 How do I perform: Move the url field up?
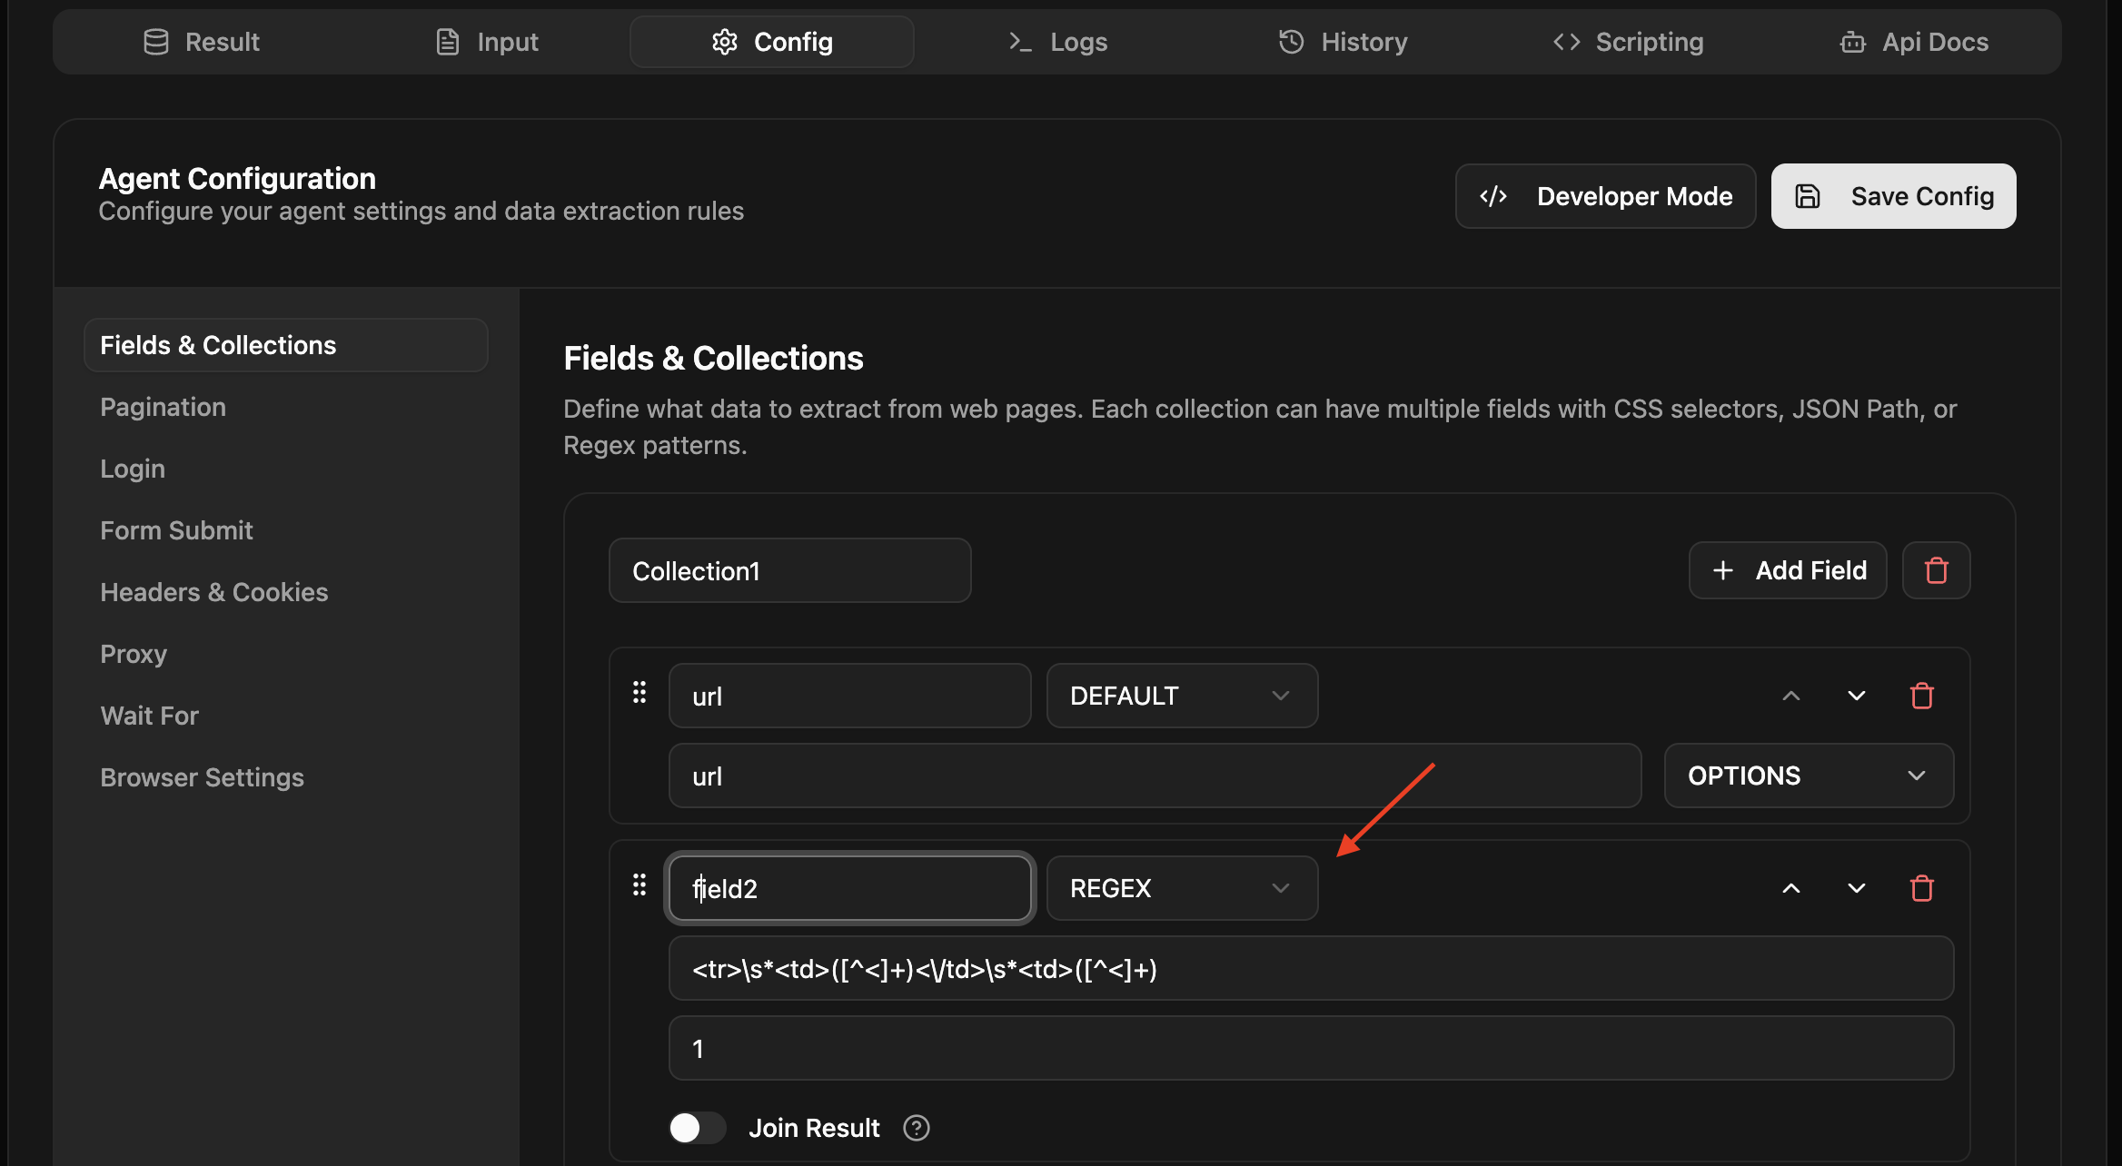point(1790,696)
